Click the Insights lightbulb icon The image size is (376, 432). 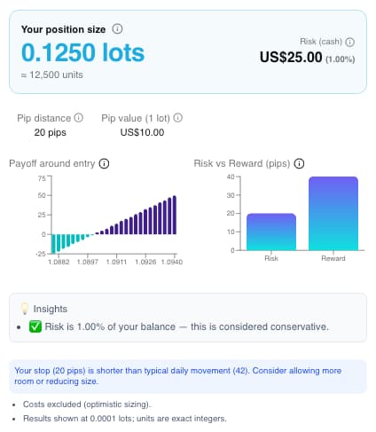pos(25,309)
